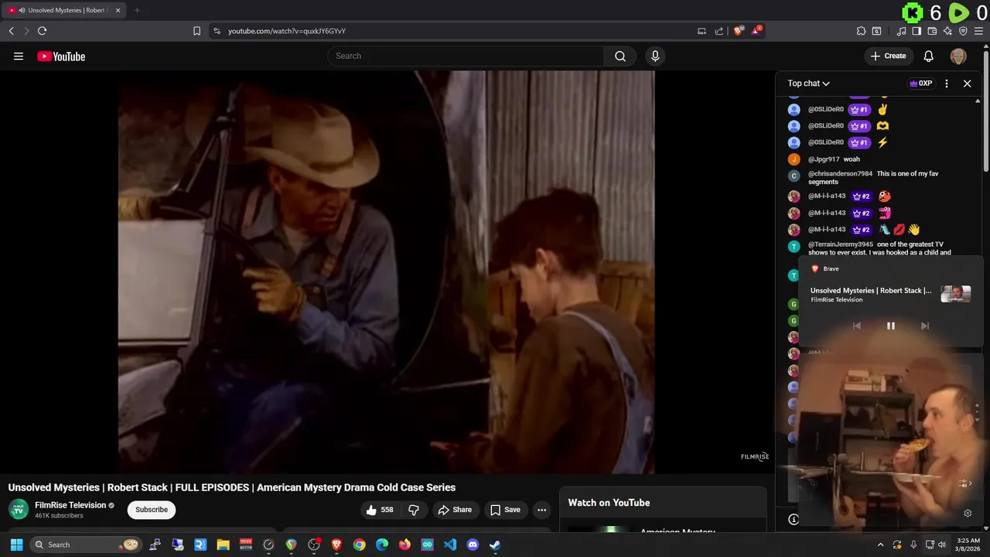Pause playback in the media overlay
The image size is (990, 557).
coord(891,326)
